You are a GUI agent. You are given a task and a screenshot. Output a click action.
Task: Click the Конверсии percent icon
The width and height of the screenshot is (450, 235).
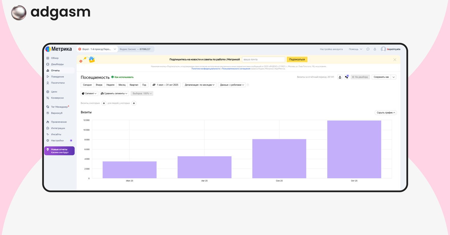pos(48,98)
